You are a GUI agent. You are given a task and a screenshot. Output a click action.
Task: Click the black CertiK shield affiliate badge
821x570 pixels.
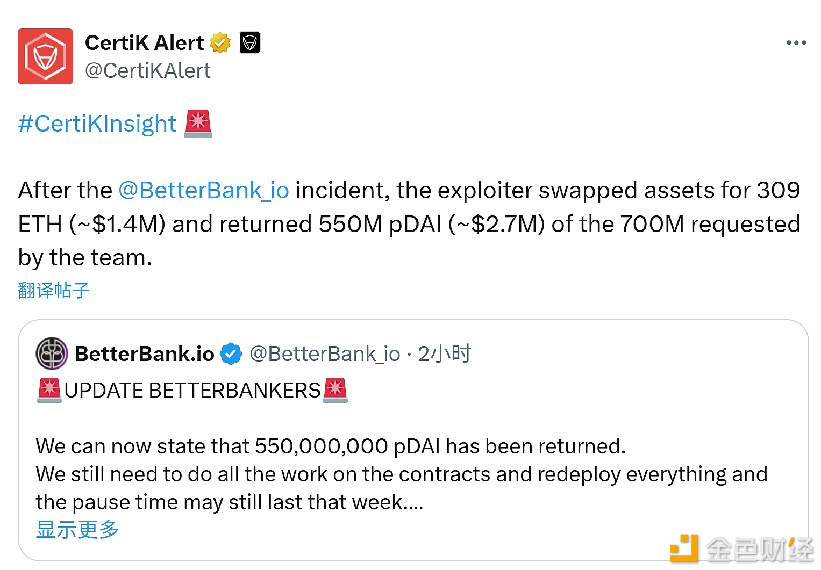click(249, 43)
